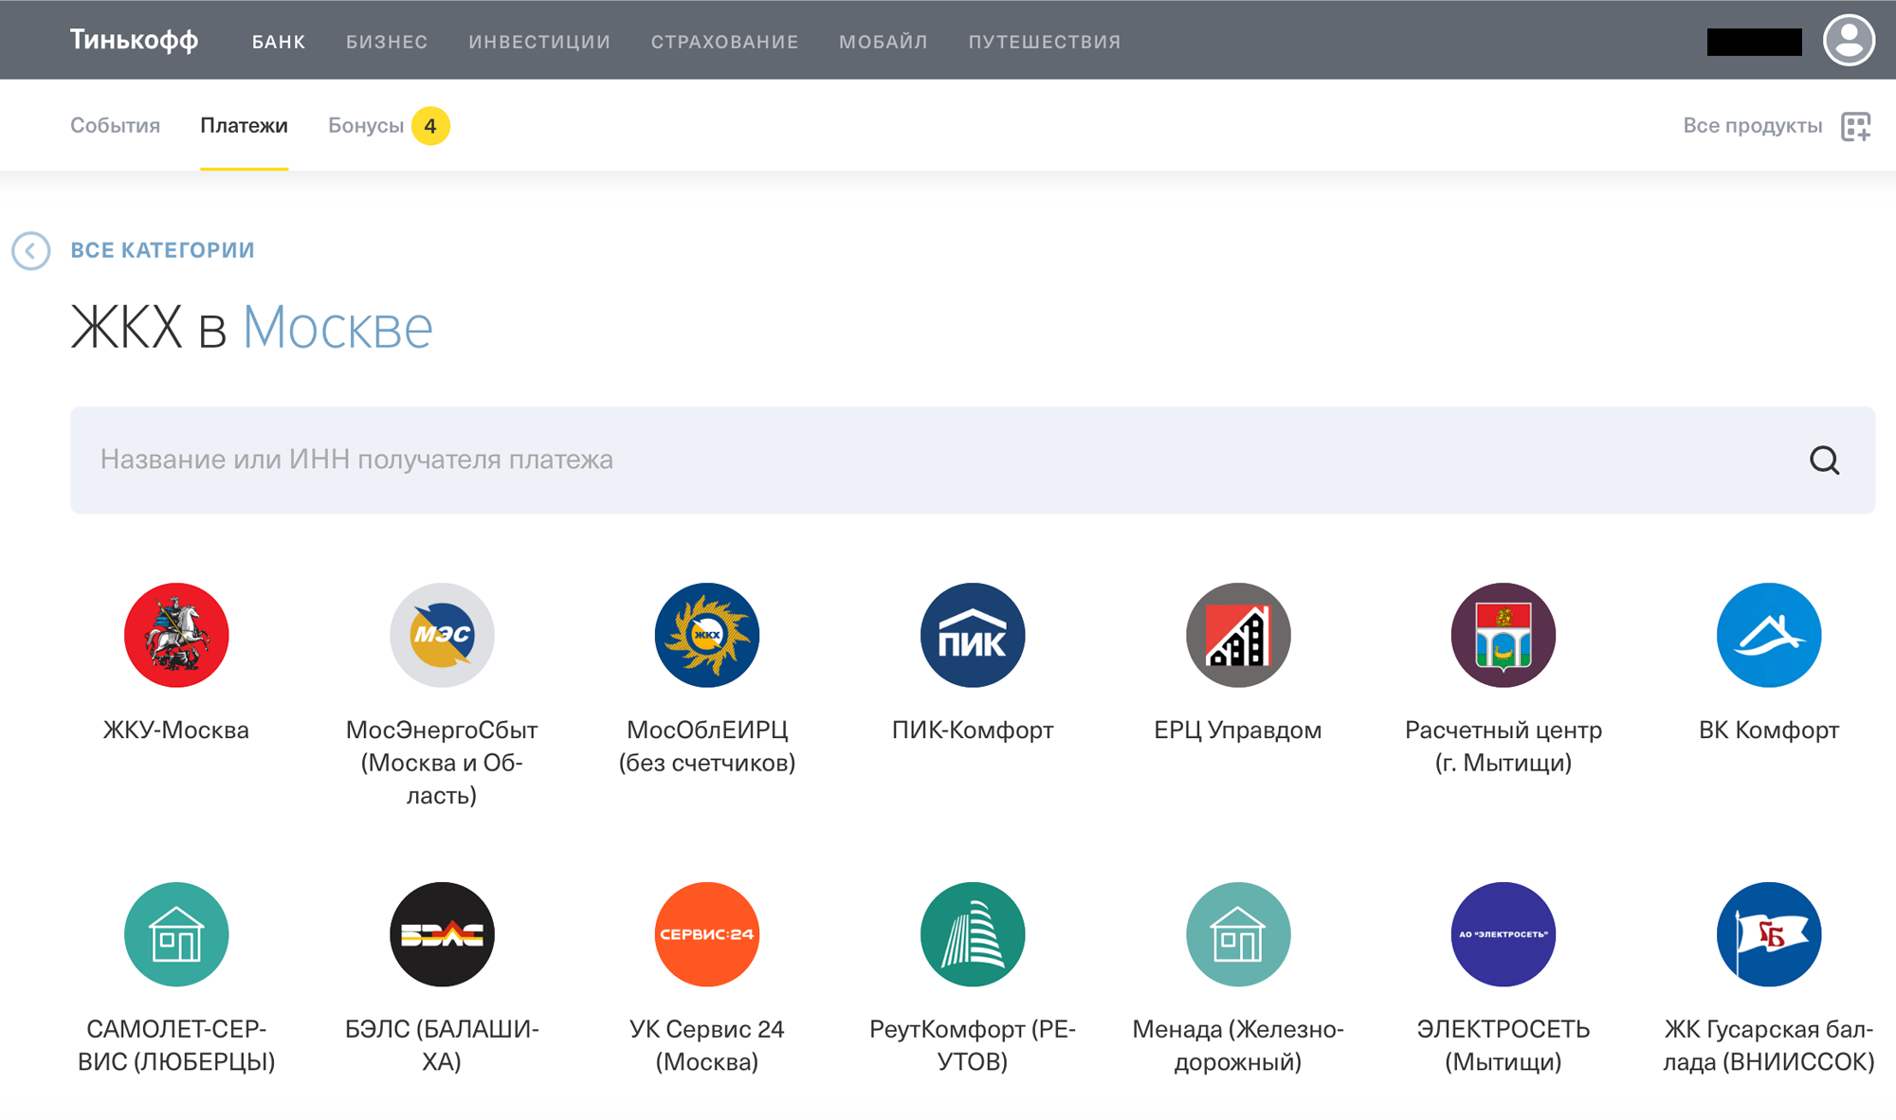Click the Менада (Железнодорожный) label
Image resolution: width=1896 pixels, height=1120 pixels.
pos(1238,1045)
